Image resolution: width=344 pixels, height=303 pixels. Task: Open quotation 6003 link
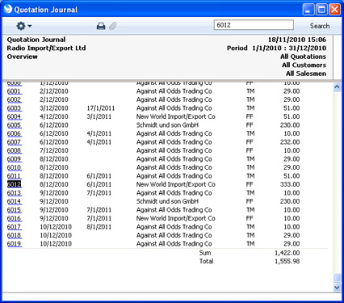(x=14, y=108)
